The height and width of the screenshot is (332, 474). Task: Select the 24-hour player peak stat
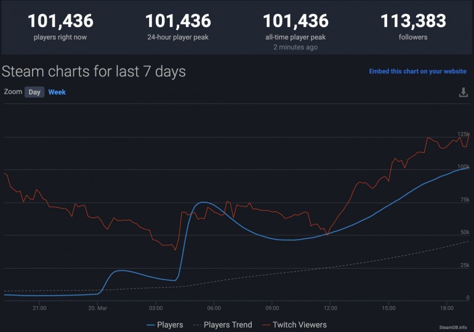pos(178,22)
